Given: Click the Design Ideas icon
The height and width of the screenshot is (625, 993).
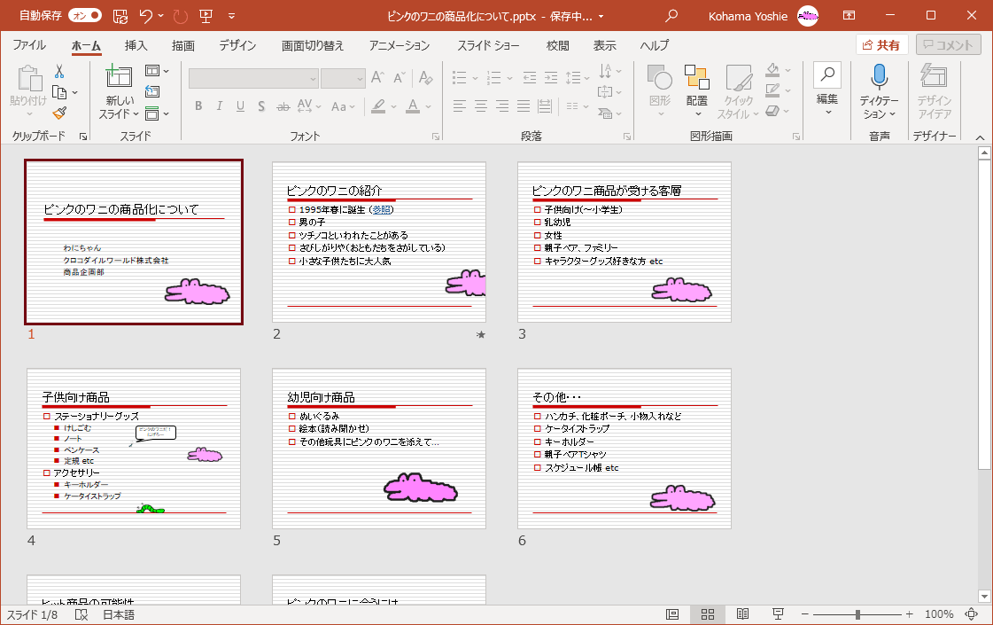Looking at the screenshot, I should 934,77.
